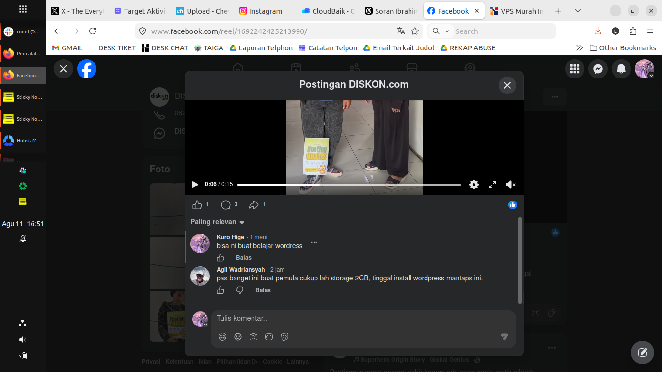Expand the video to fullscreen
This screenshot has height=372, width=662.
tap(492, 185)
